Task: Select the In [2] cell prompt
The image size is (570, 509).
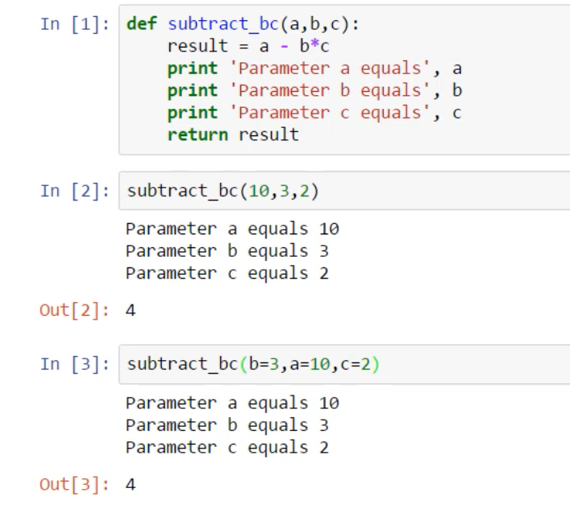Action: [x=75, y=191]
